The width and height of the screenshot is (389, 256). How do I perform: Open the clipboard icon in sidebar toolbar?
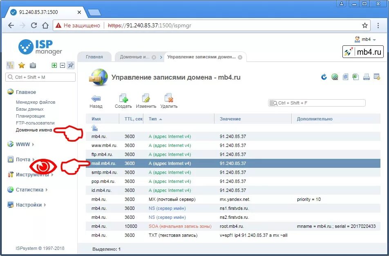pyautogui.click(x=33, y=65)
